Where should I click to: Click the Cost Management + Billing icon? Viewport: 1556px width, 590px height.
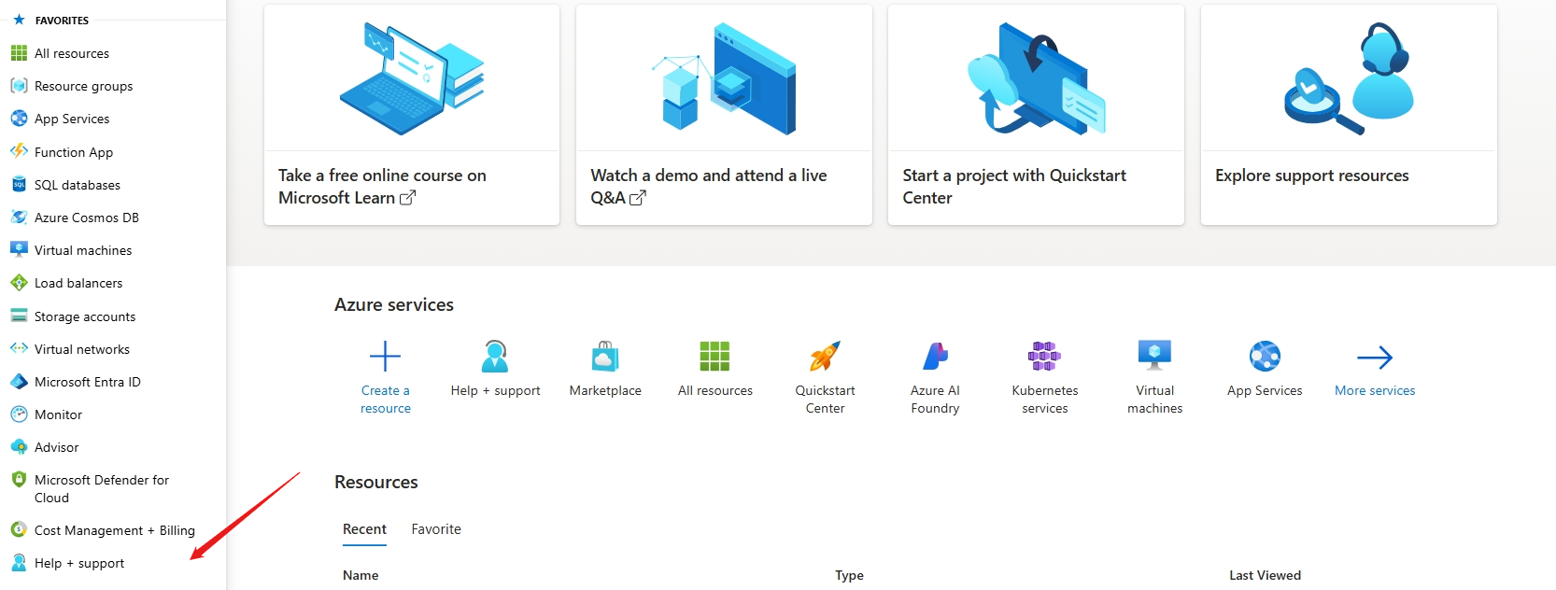click(19, 529)
